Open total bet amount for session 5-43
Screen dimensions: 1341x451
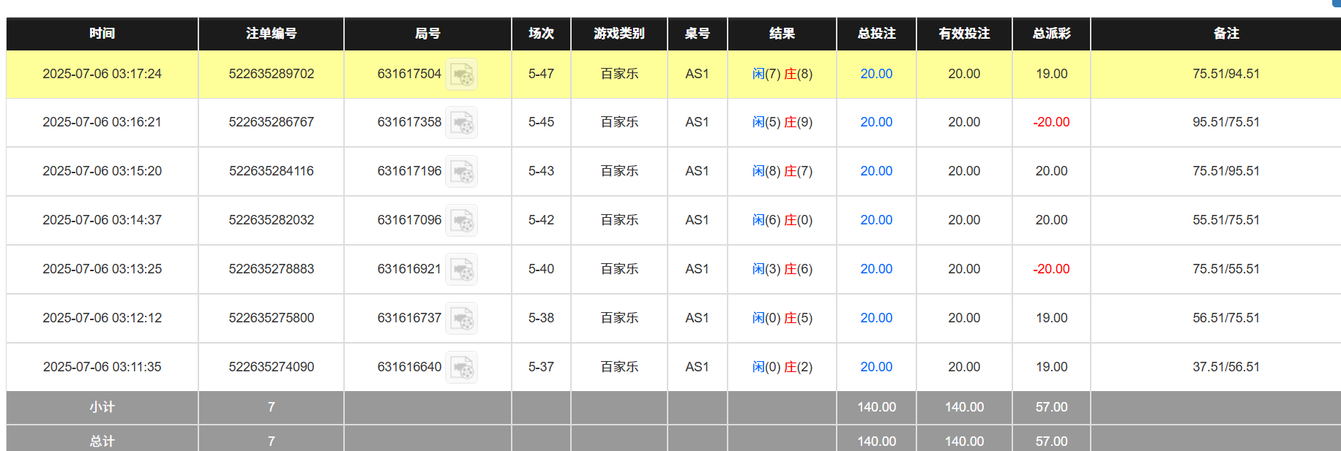(x=876, y=171)
